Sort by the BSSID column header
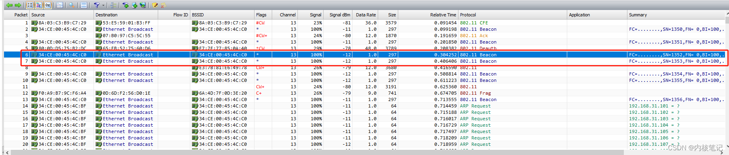 [222, 15]
